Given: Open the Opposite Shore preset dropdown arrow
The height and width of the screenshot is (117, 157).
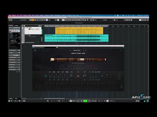Looking at the screenshot, I should [x=86, y=50].
